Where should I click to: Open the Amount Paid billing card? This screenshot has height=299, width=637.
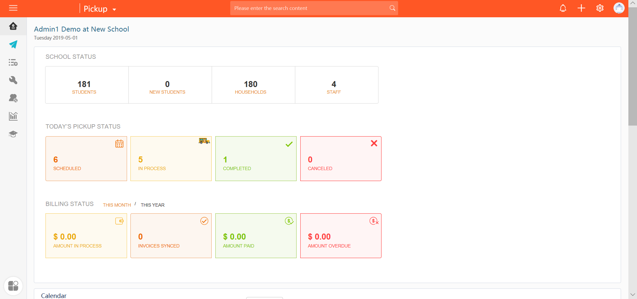256,236
